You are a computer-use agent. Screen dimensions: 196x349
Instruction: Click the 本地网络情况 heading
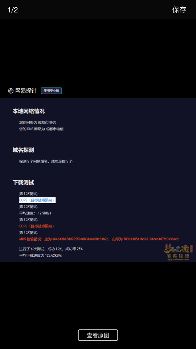pyautogui.click(x=28, y=111)
